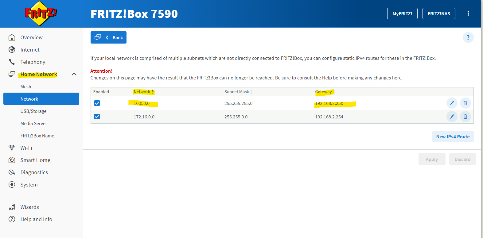Open the FRITZ!NAS button
Image resolution: width=483 pixels, height=238 pixels.
coord(439,13)
